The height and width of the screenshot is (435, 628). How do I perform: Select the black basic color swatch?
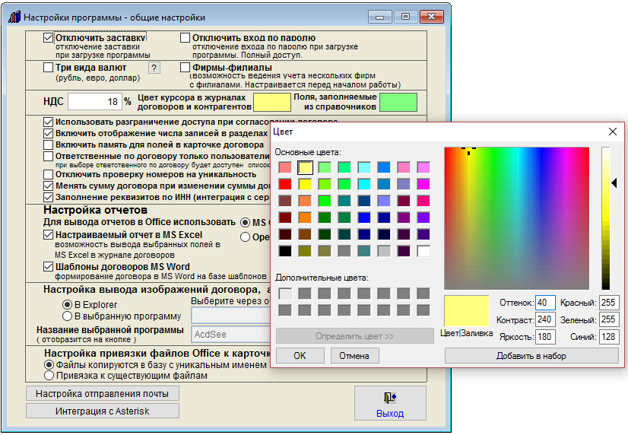tap(285, 251)
